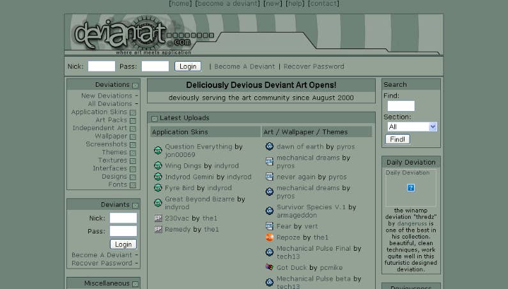The height and width of the screenshot is (289, 508).
Task: Open the jon00069 author link
Action: point(180,154)
